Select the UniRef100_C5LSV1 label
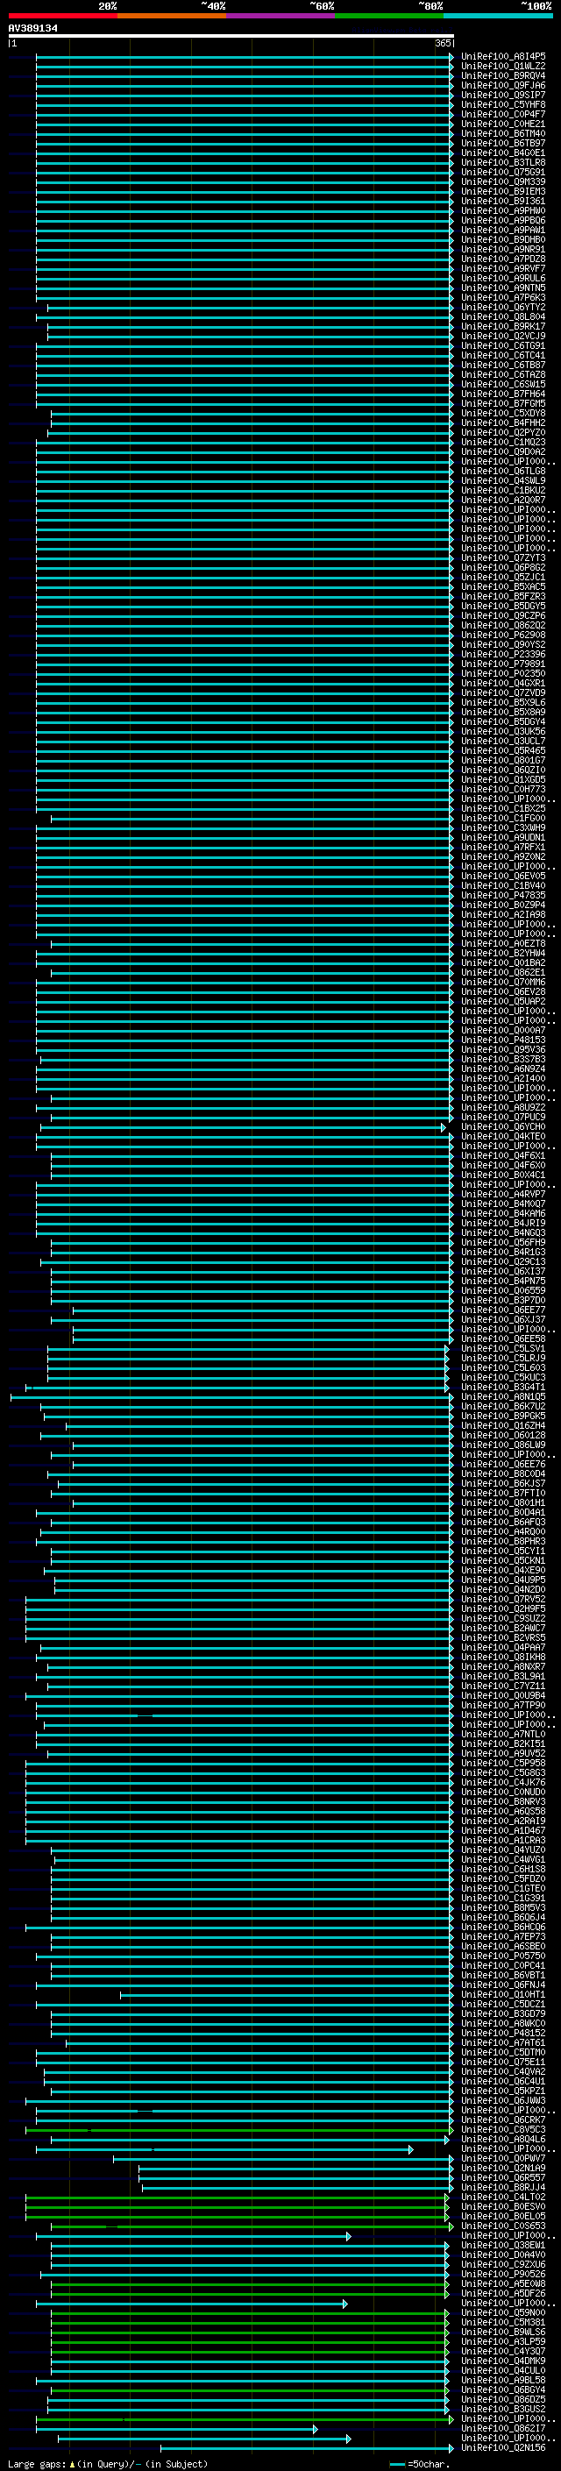The image size is (561, 2471). tap(503, 1349)
